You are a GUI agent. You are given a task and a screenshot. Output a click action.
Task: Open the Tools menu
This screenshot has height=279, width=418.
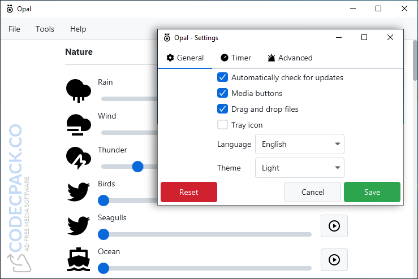[45, 29]
